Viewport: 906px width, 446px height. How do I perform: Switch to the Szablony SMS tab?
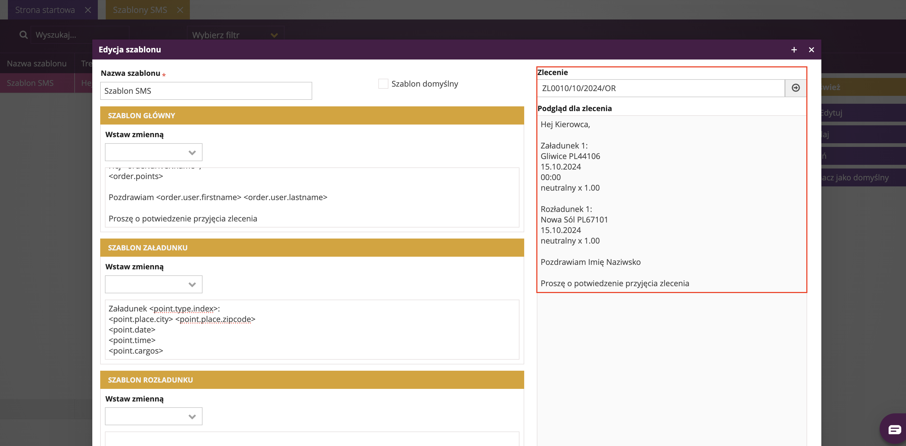[140, 10]
